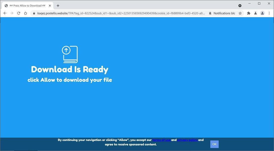This screenshot has height=151, width=274.
Task: Click the notifications blocked bell icon
Action: pyautogui.click(x=210, y=13)
